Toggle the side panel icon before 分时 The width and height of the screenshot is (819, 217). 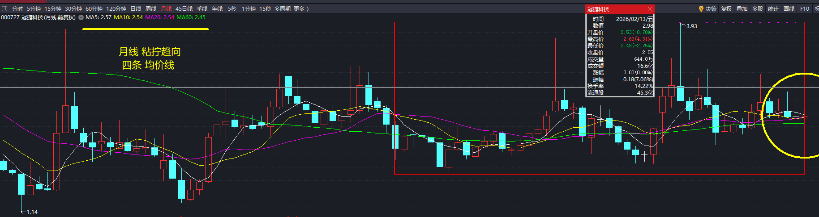point(4,8)
